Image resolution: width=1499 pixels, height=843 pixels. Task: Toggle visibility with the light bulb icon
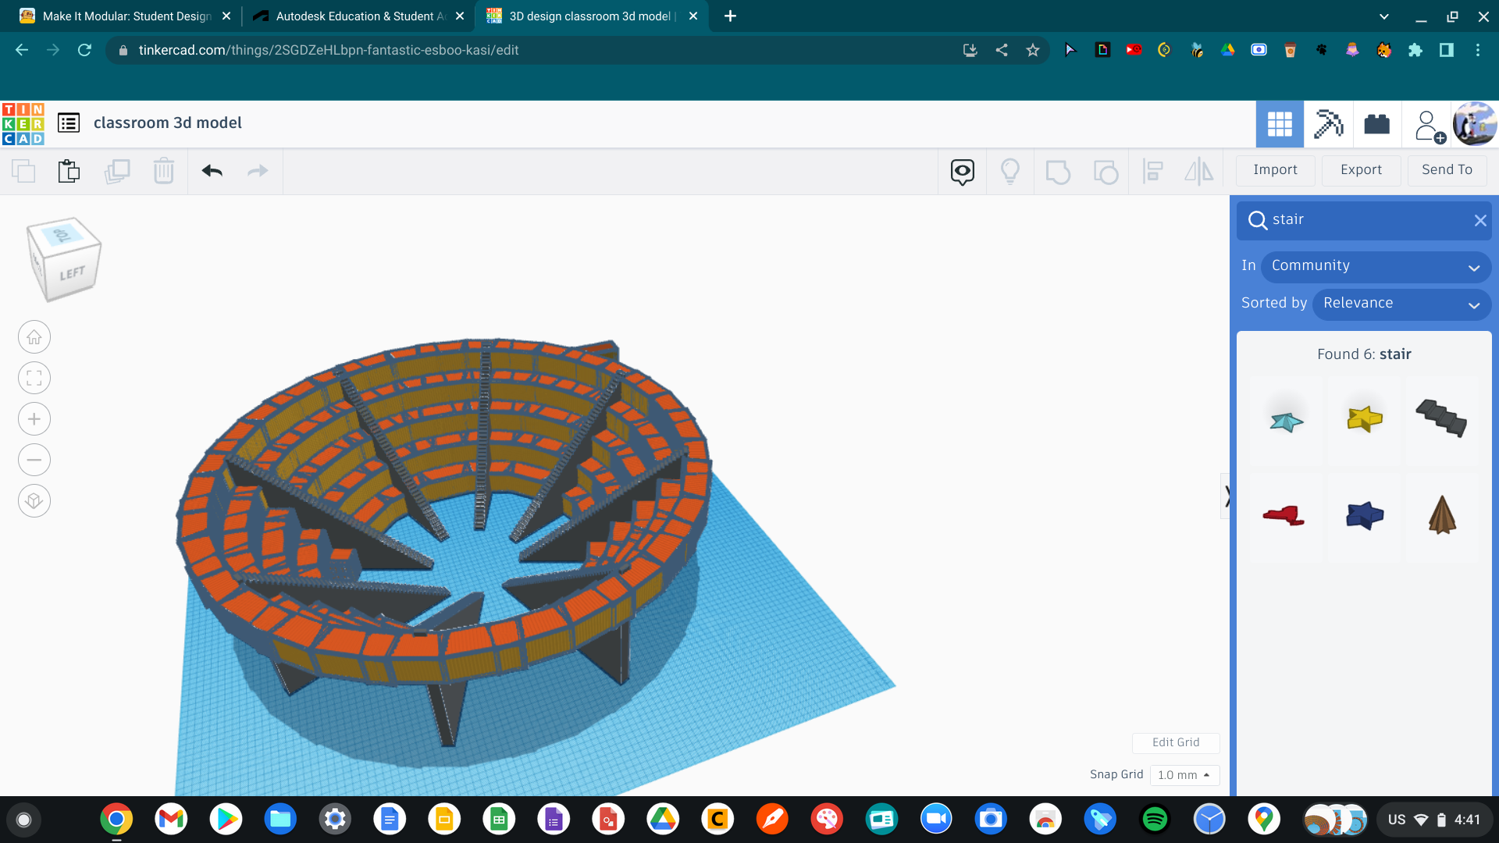pyautogui.click(x=1010, y=171)
